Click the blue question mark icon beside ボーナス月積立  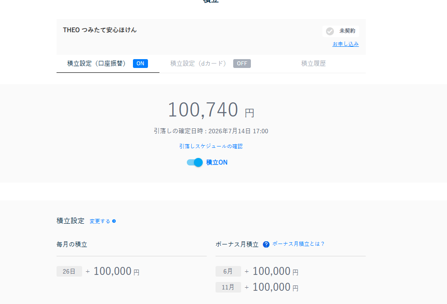tap(266, 244)
